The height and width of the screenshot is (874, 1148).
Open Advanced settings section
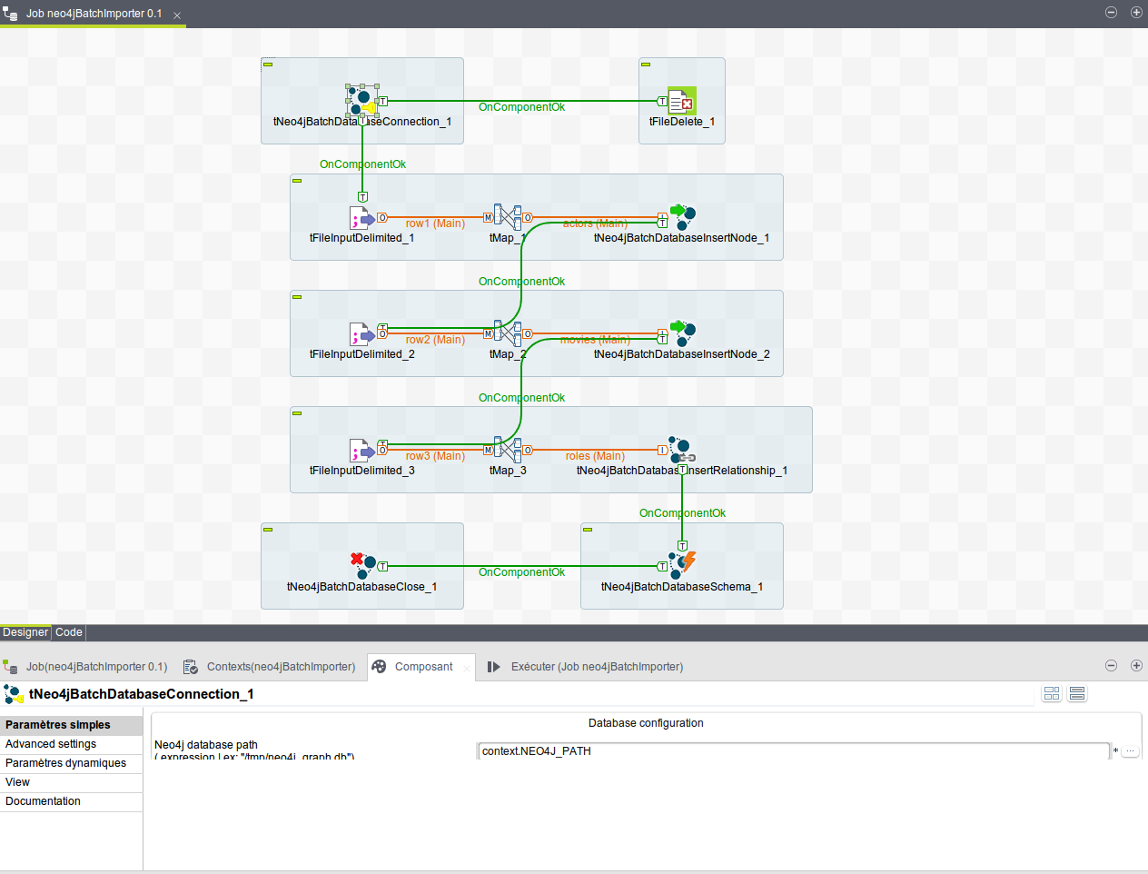71,744
